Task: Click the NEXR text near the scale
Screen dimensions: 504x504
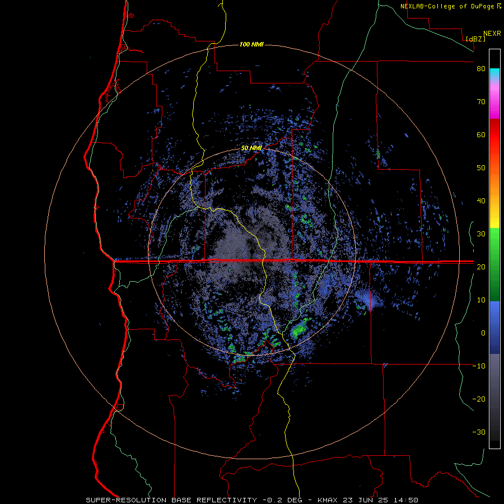Action: pos(492,34)
